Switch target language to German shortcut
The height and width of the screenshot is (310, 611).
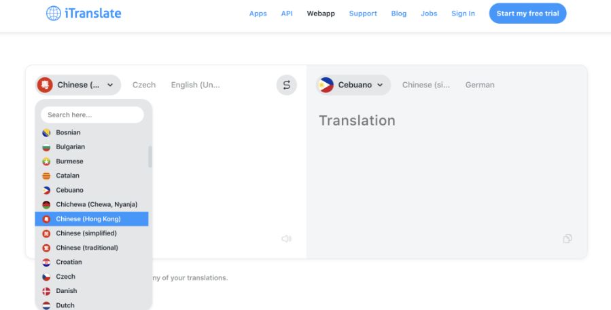pos(480,85)
